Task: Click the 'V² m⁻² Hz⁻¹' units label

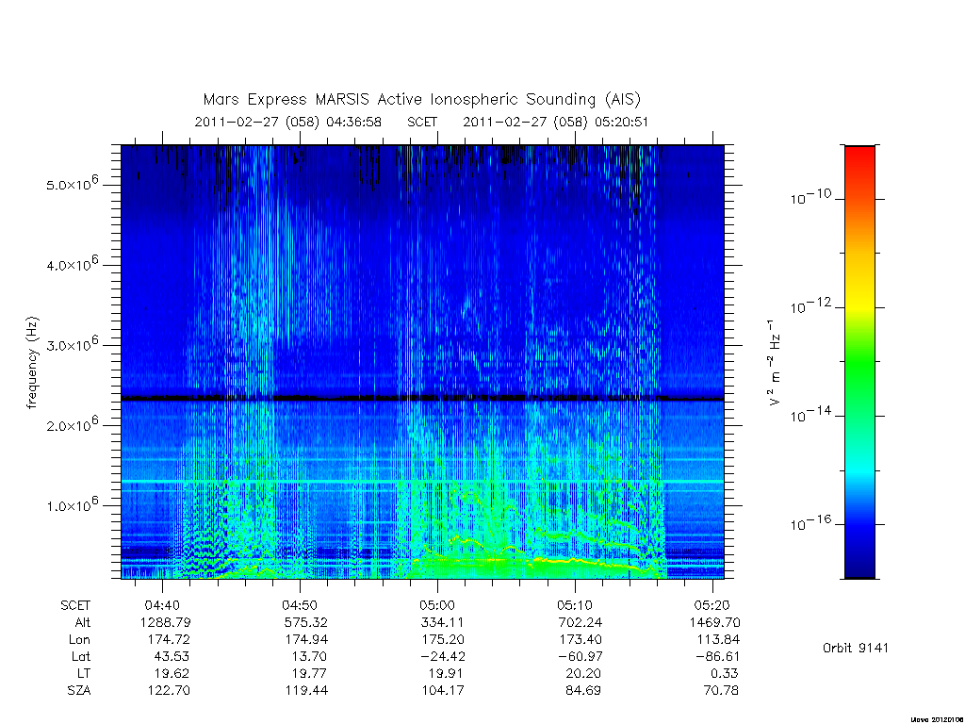Action: (x=775, y=363)
